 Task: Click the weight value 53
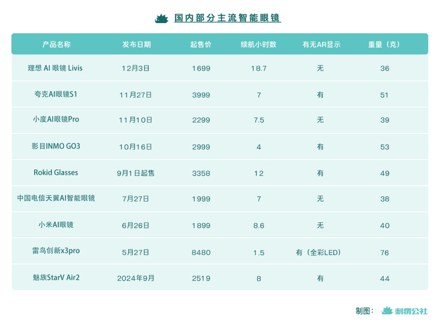[384, 147]
